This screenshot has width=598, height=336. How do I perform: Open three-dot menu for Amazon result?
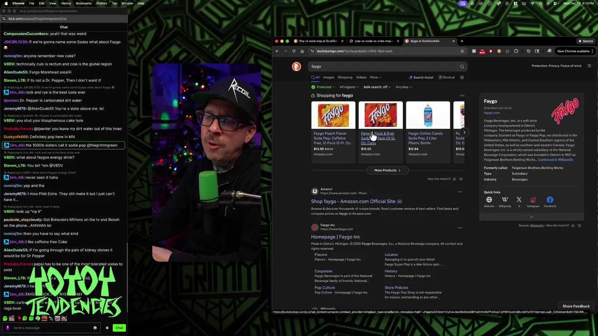(460, 192)
